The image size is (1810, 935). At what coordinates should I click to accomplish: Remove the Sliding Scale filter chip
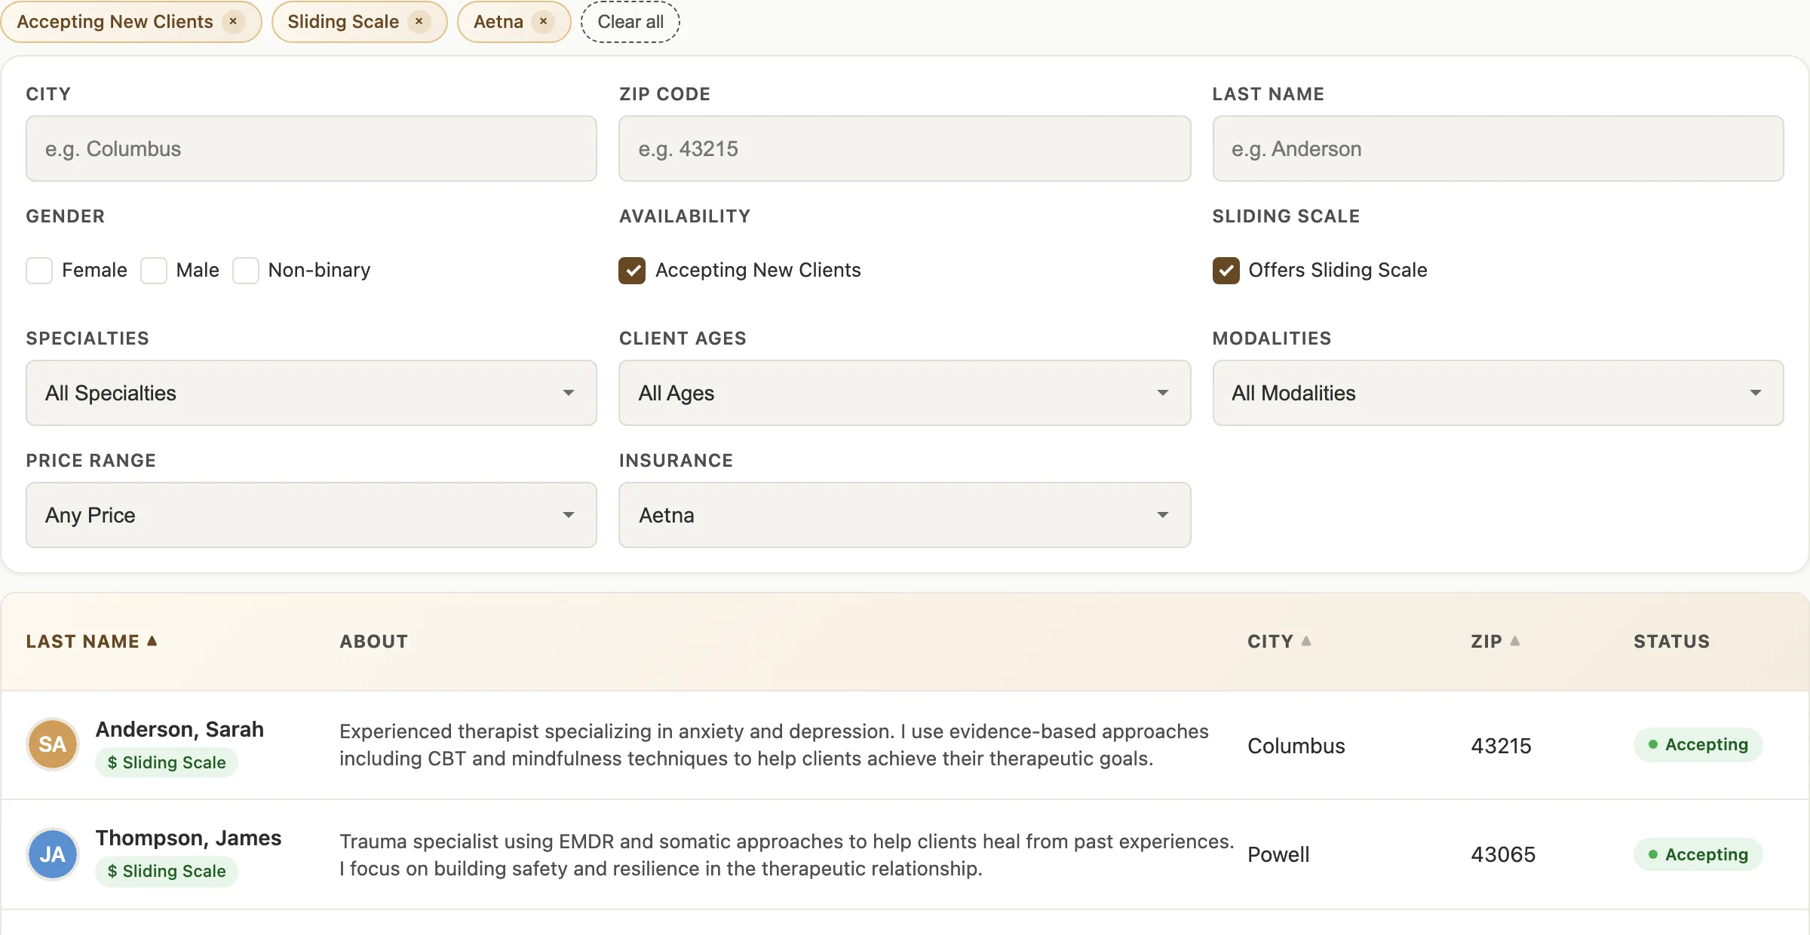pos(419,22)
